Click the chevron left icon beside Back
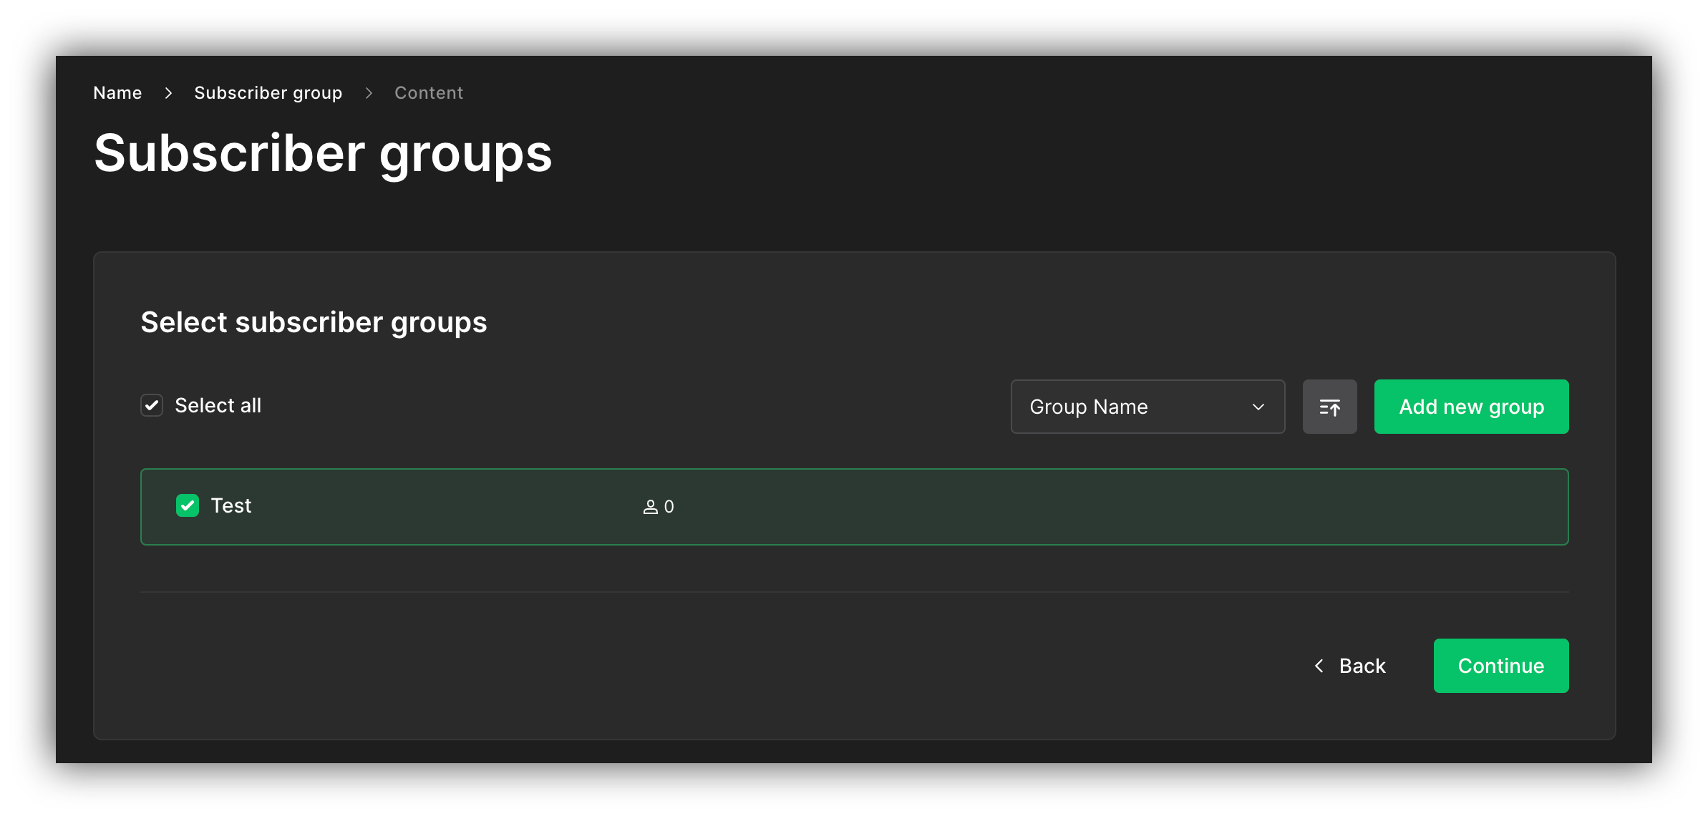 click(x=1319, y=666)
